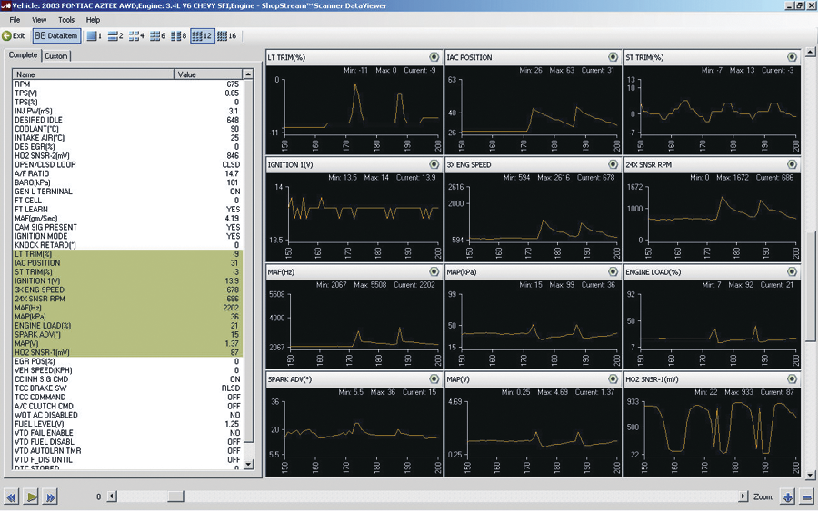The height and width of the screenshot is (511, 818).
Task: Select the 4-graph layout icon
Action: [x=136, y=36]
